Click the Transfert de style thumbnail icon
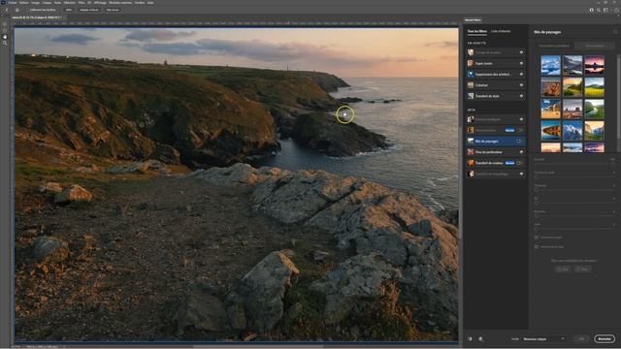 [471, 96]
